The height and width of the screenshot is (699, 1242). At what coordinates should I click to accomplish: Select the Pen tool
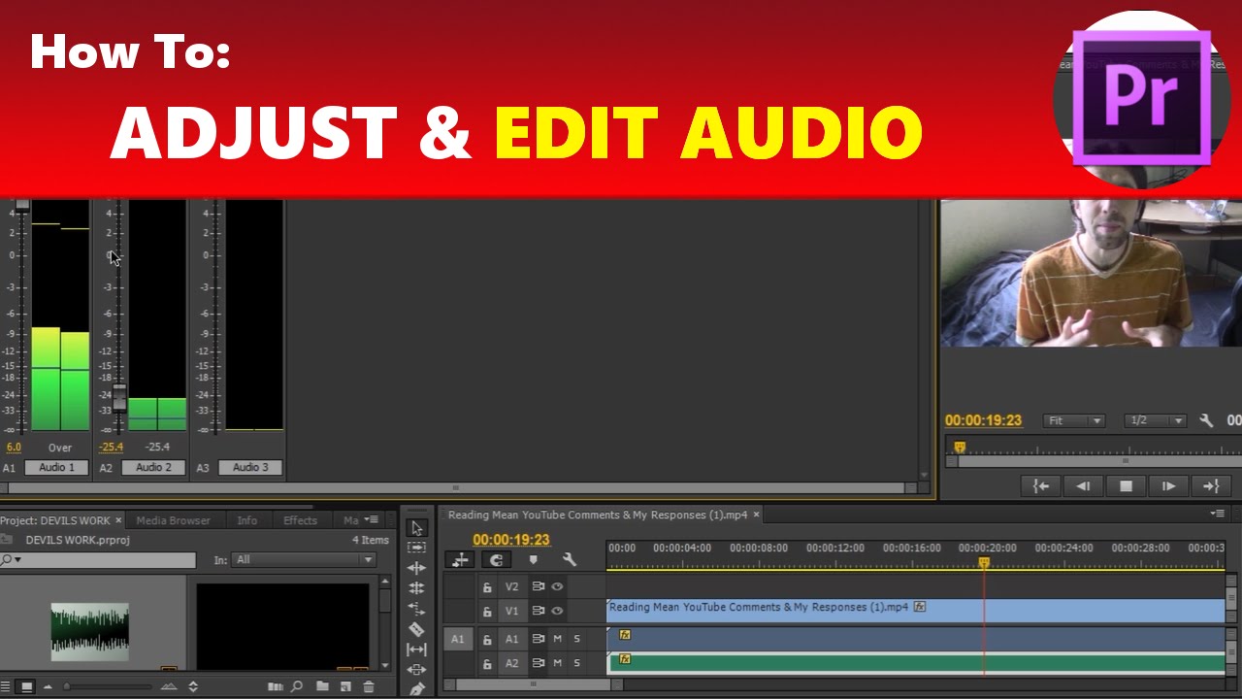click(416, 689)
